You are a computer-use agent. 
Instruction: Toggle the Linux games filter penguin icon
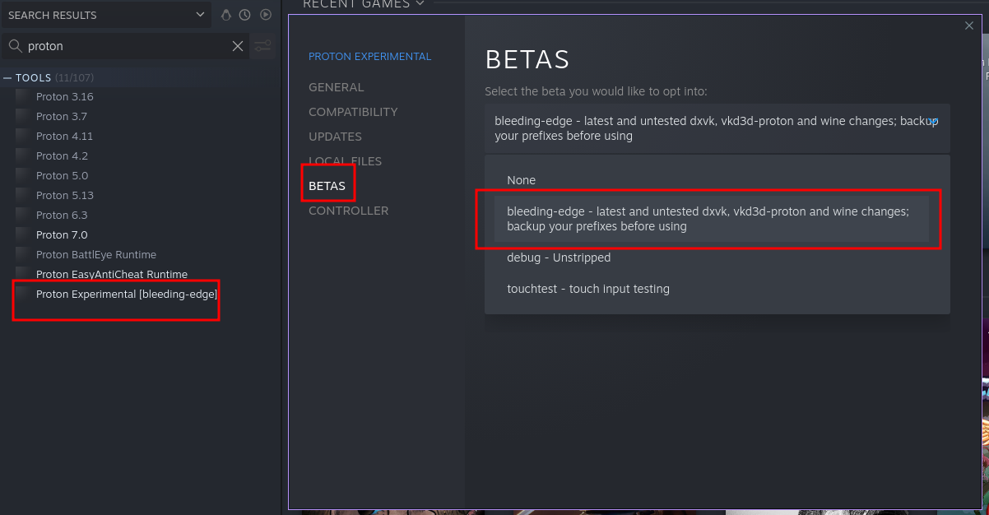226,15
